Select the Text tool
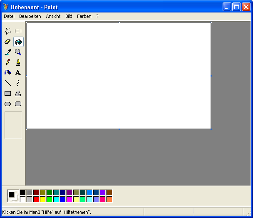Image resolution: width=253 pixels, height=218 pixels. click(x=18, y=73)
